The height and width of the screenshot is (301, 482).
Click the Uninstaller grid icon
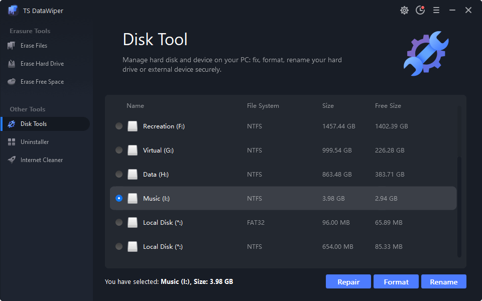[x=12, y=142]
